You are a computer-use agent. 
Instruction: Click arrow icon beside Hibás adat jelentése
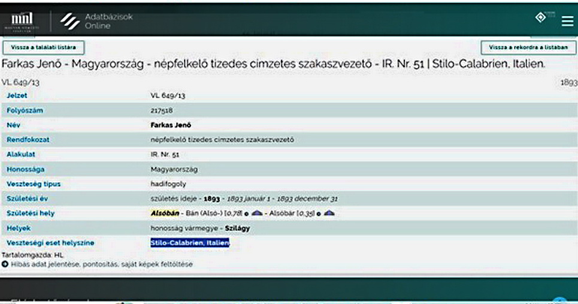[5, 264]
